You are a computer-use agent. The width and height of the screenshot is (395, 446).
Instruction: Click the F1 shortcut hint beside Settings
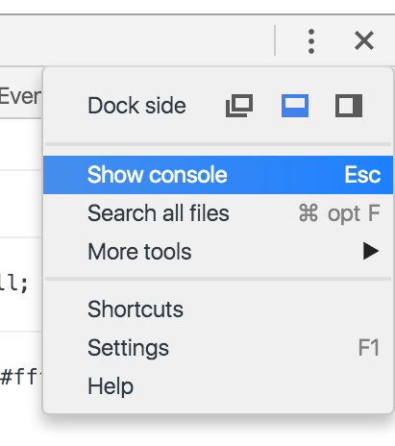click(x=369, y=348)
